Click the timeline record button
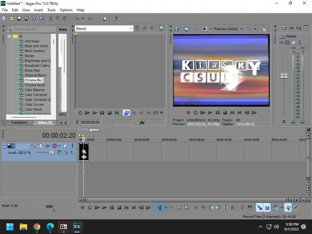Viewport: 312px width, 234px height. click(x=83, y=208)
